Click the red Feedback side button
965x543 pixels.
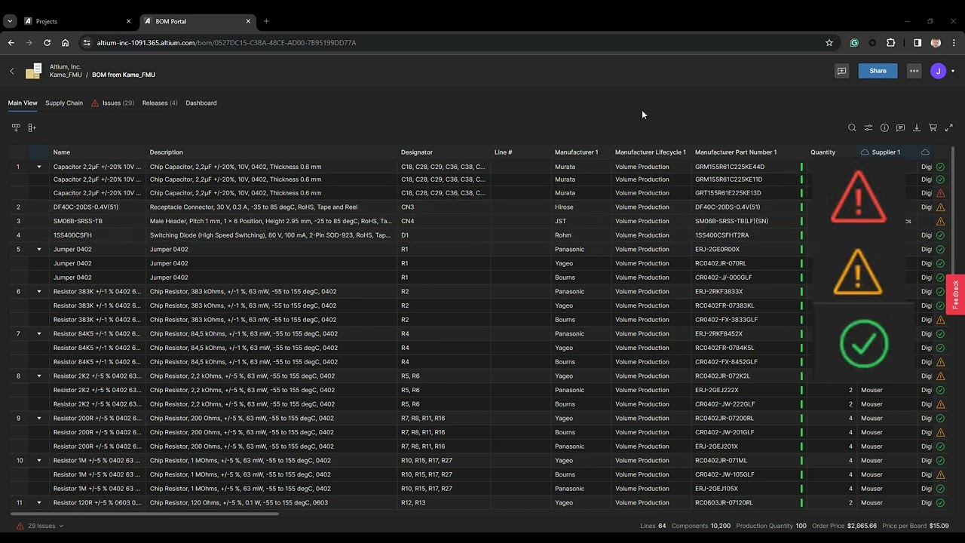tap(955, 294)
